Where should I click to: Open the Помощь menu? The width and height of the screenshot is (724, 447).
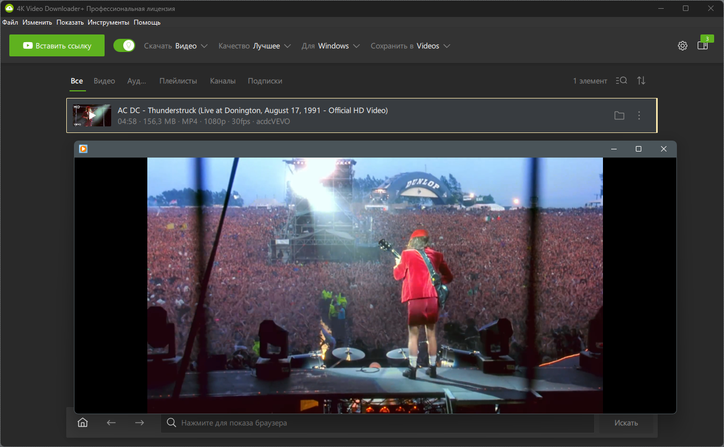147,22
